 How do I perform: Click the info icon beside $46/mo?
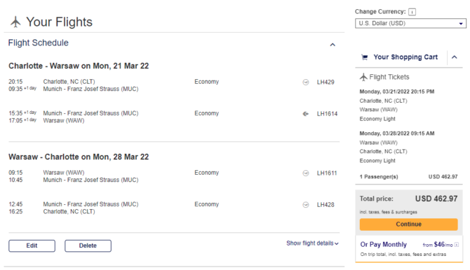457,245
